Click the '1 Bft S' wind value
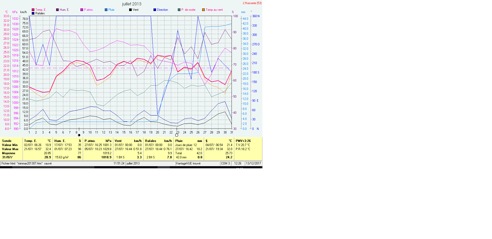The width and height of the screenshot is (492, 239). 120,157
